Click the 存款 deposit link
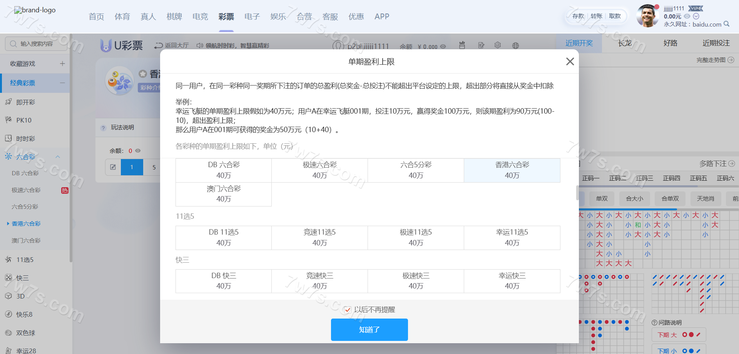Image resolution: width=739 pixels, height=354 pixels. click(578, 16)
